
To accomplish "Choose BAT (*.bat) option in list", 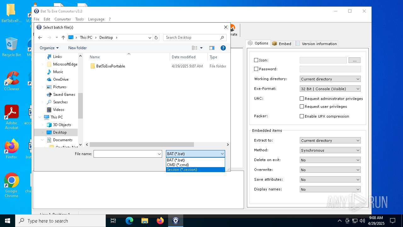I will (195, 160).
